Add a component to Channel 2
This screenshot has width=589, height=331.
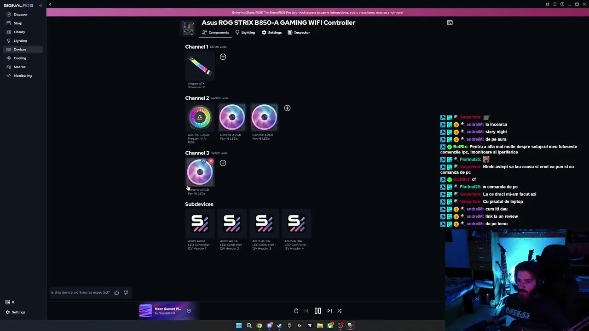point(287,108)
